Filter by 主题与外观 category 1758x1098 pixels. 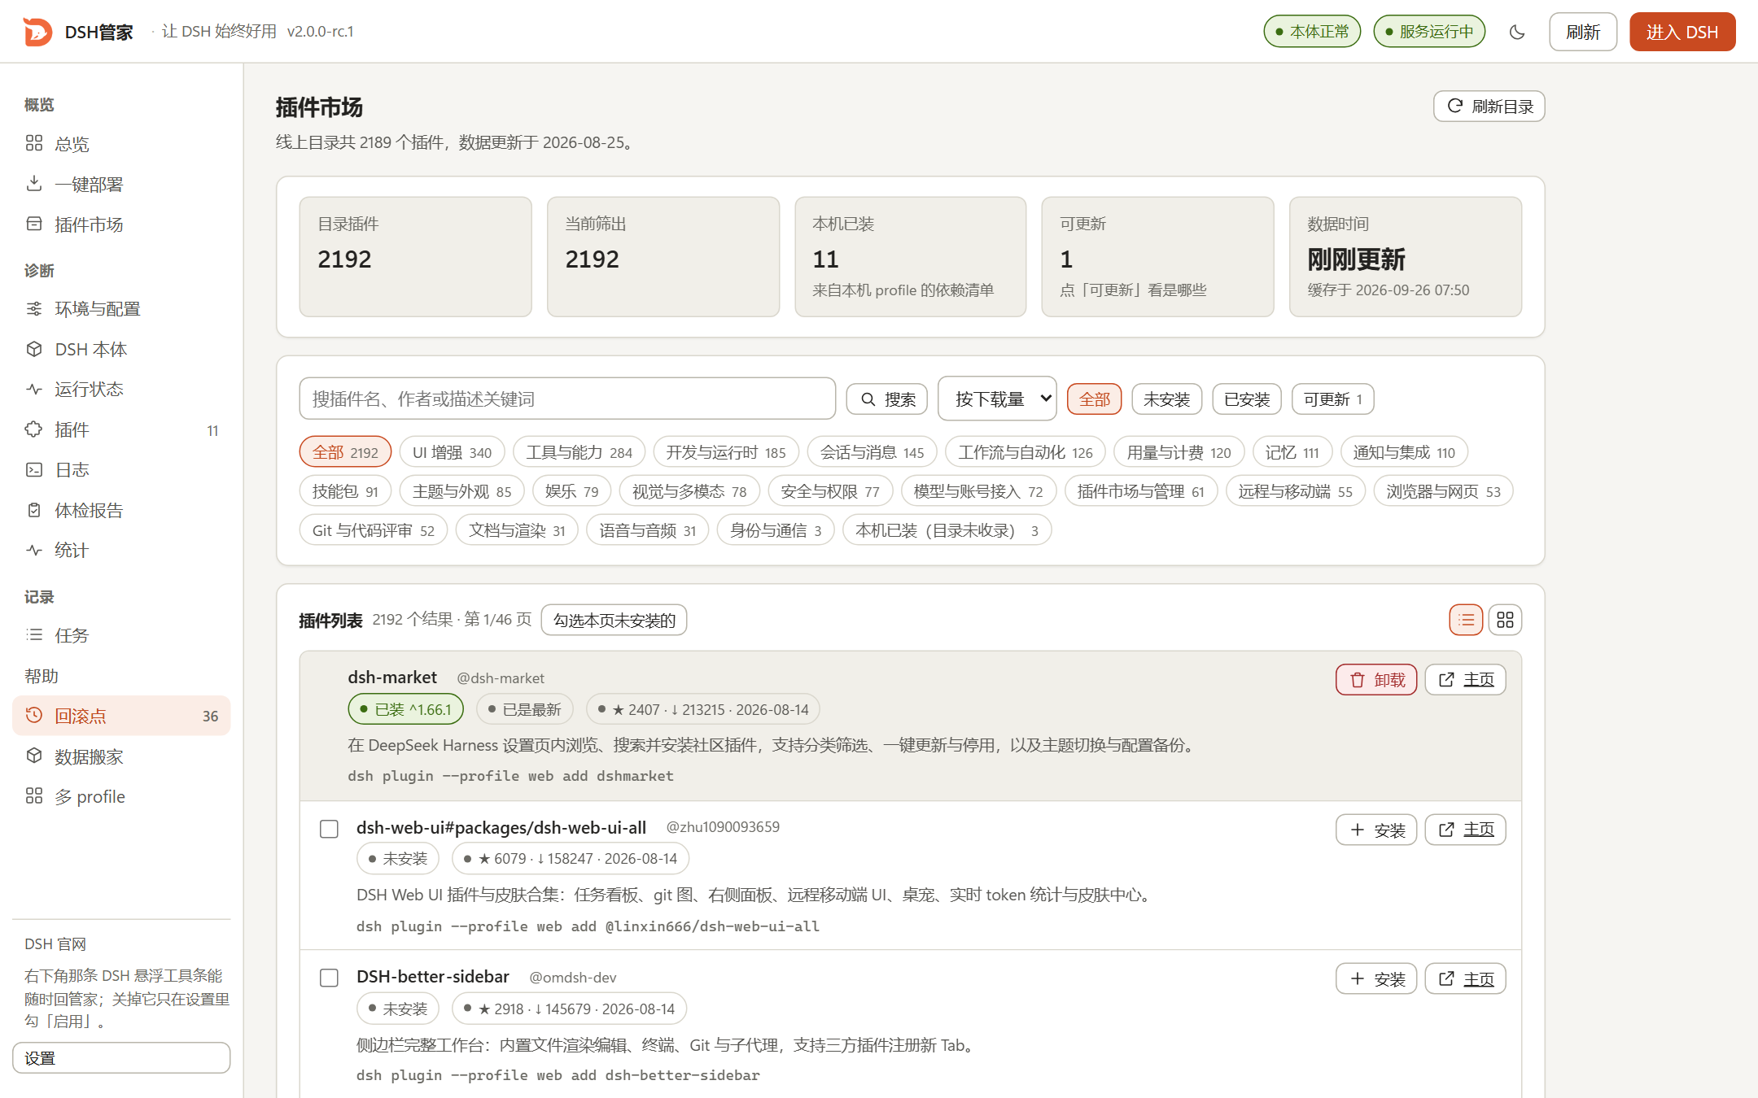(461, 491)
